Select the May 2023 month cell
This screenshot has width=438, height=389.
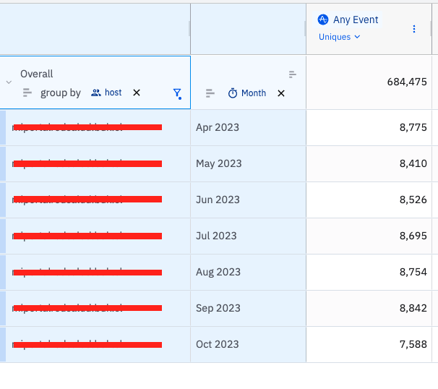[248, 163]
